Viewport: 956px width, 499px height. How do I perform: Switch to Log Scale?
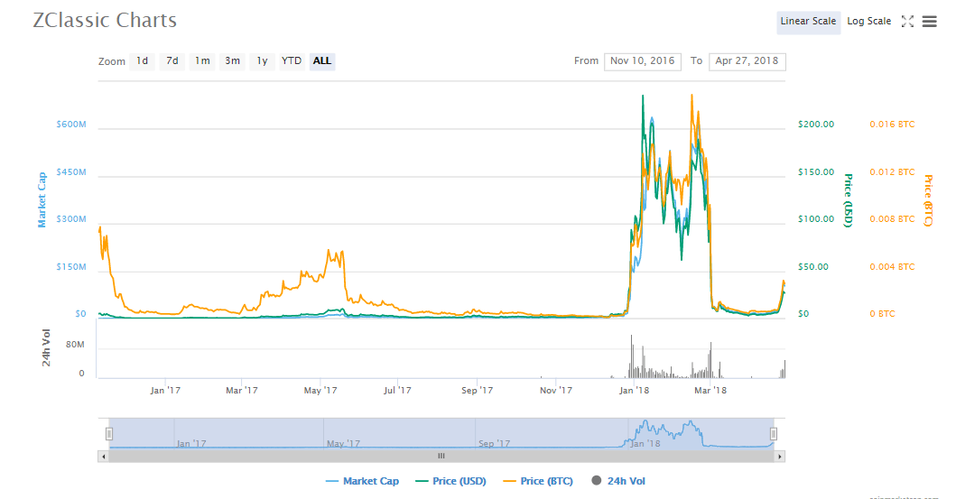868,22
